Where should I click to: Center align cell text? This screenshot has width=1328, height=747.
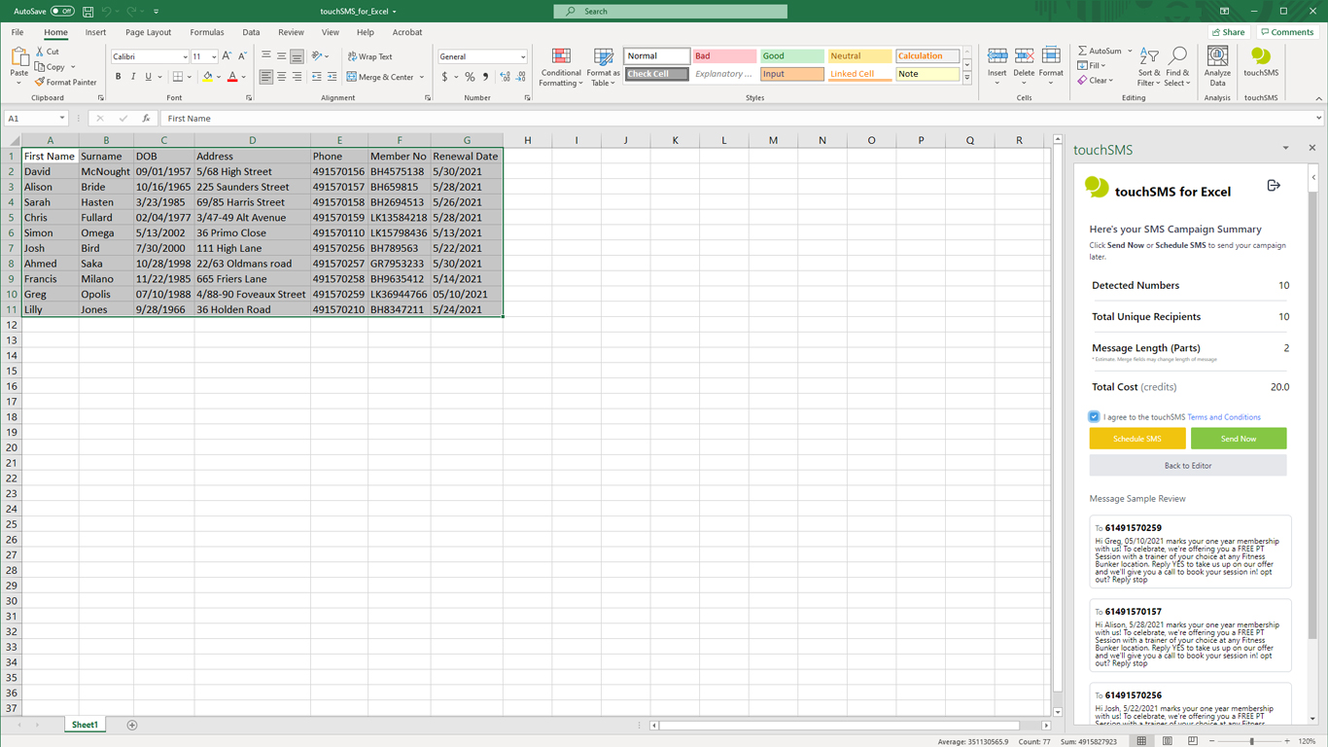[281, 77]
